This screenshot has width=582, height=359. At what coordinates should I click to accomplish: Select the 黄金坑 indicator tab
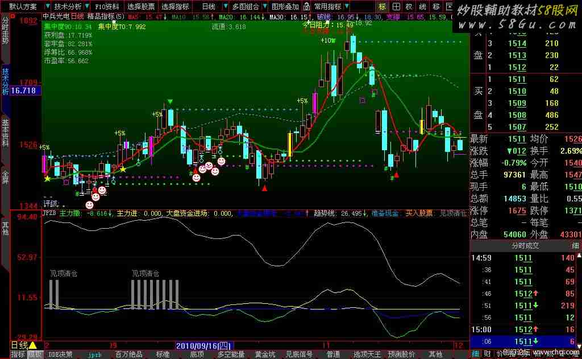pyautogui.click(x=265, y=354)
